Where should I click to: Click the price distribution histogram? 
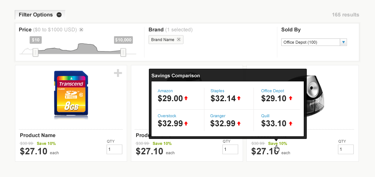pyautogui.click(x=78, y=49)
